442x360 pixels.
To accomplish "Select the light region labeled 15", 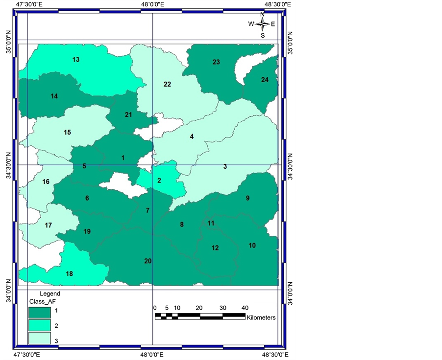I will [x=68, y=132].
